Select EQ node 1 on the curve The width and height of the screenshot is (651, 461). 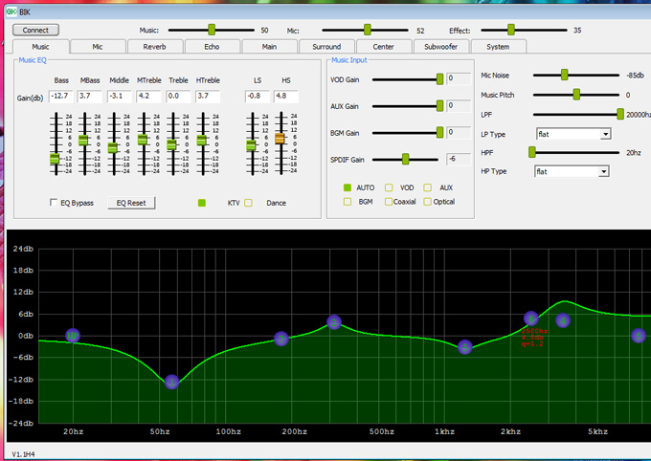coord(172,382)
